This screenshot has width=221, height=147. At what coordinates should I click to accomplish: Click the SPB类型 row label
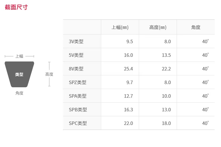[78, 110]
